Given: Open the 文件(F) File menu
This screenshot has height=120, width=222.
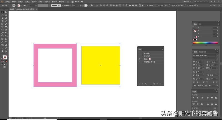Looking at the screenshot, I should pyautogui.click(x=7, y=2).
